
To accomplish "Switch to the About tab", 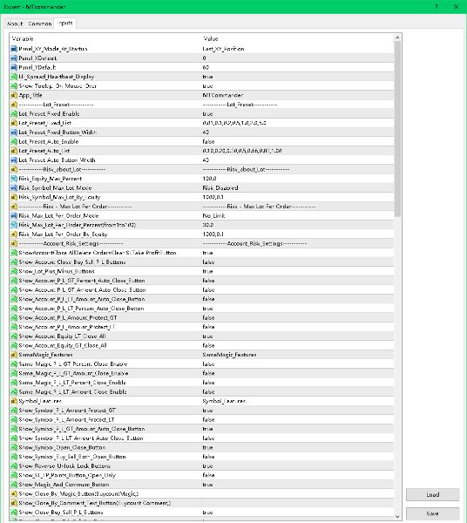I will click(x=15, y=24).
